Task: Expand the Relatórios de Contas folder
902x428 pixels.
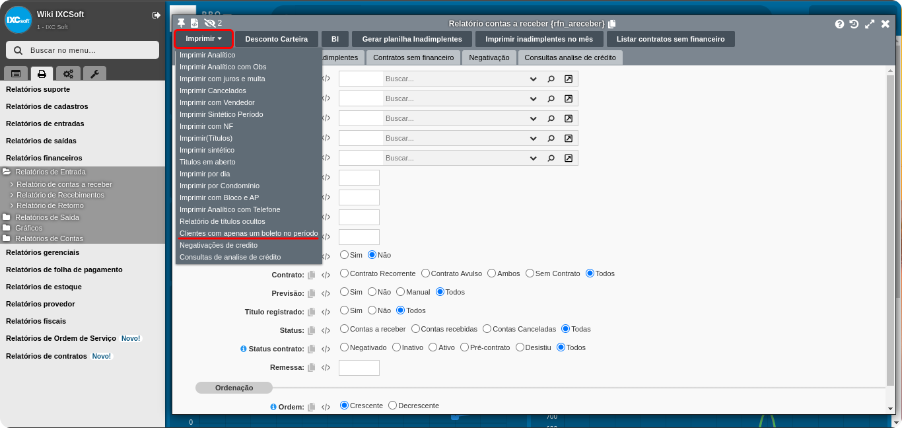Action: point(7,238)
